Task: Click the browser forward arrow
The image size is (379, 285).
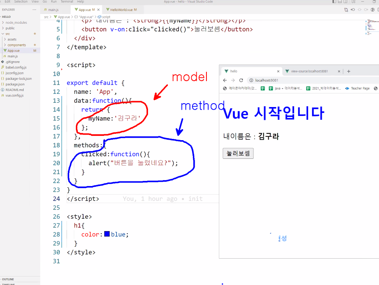Action: [x=233, y=80]
